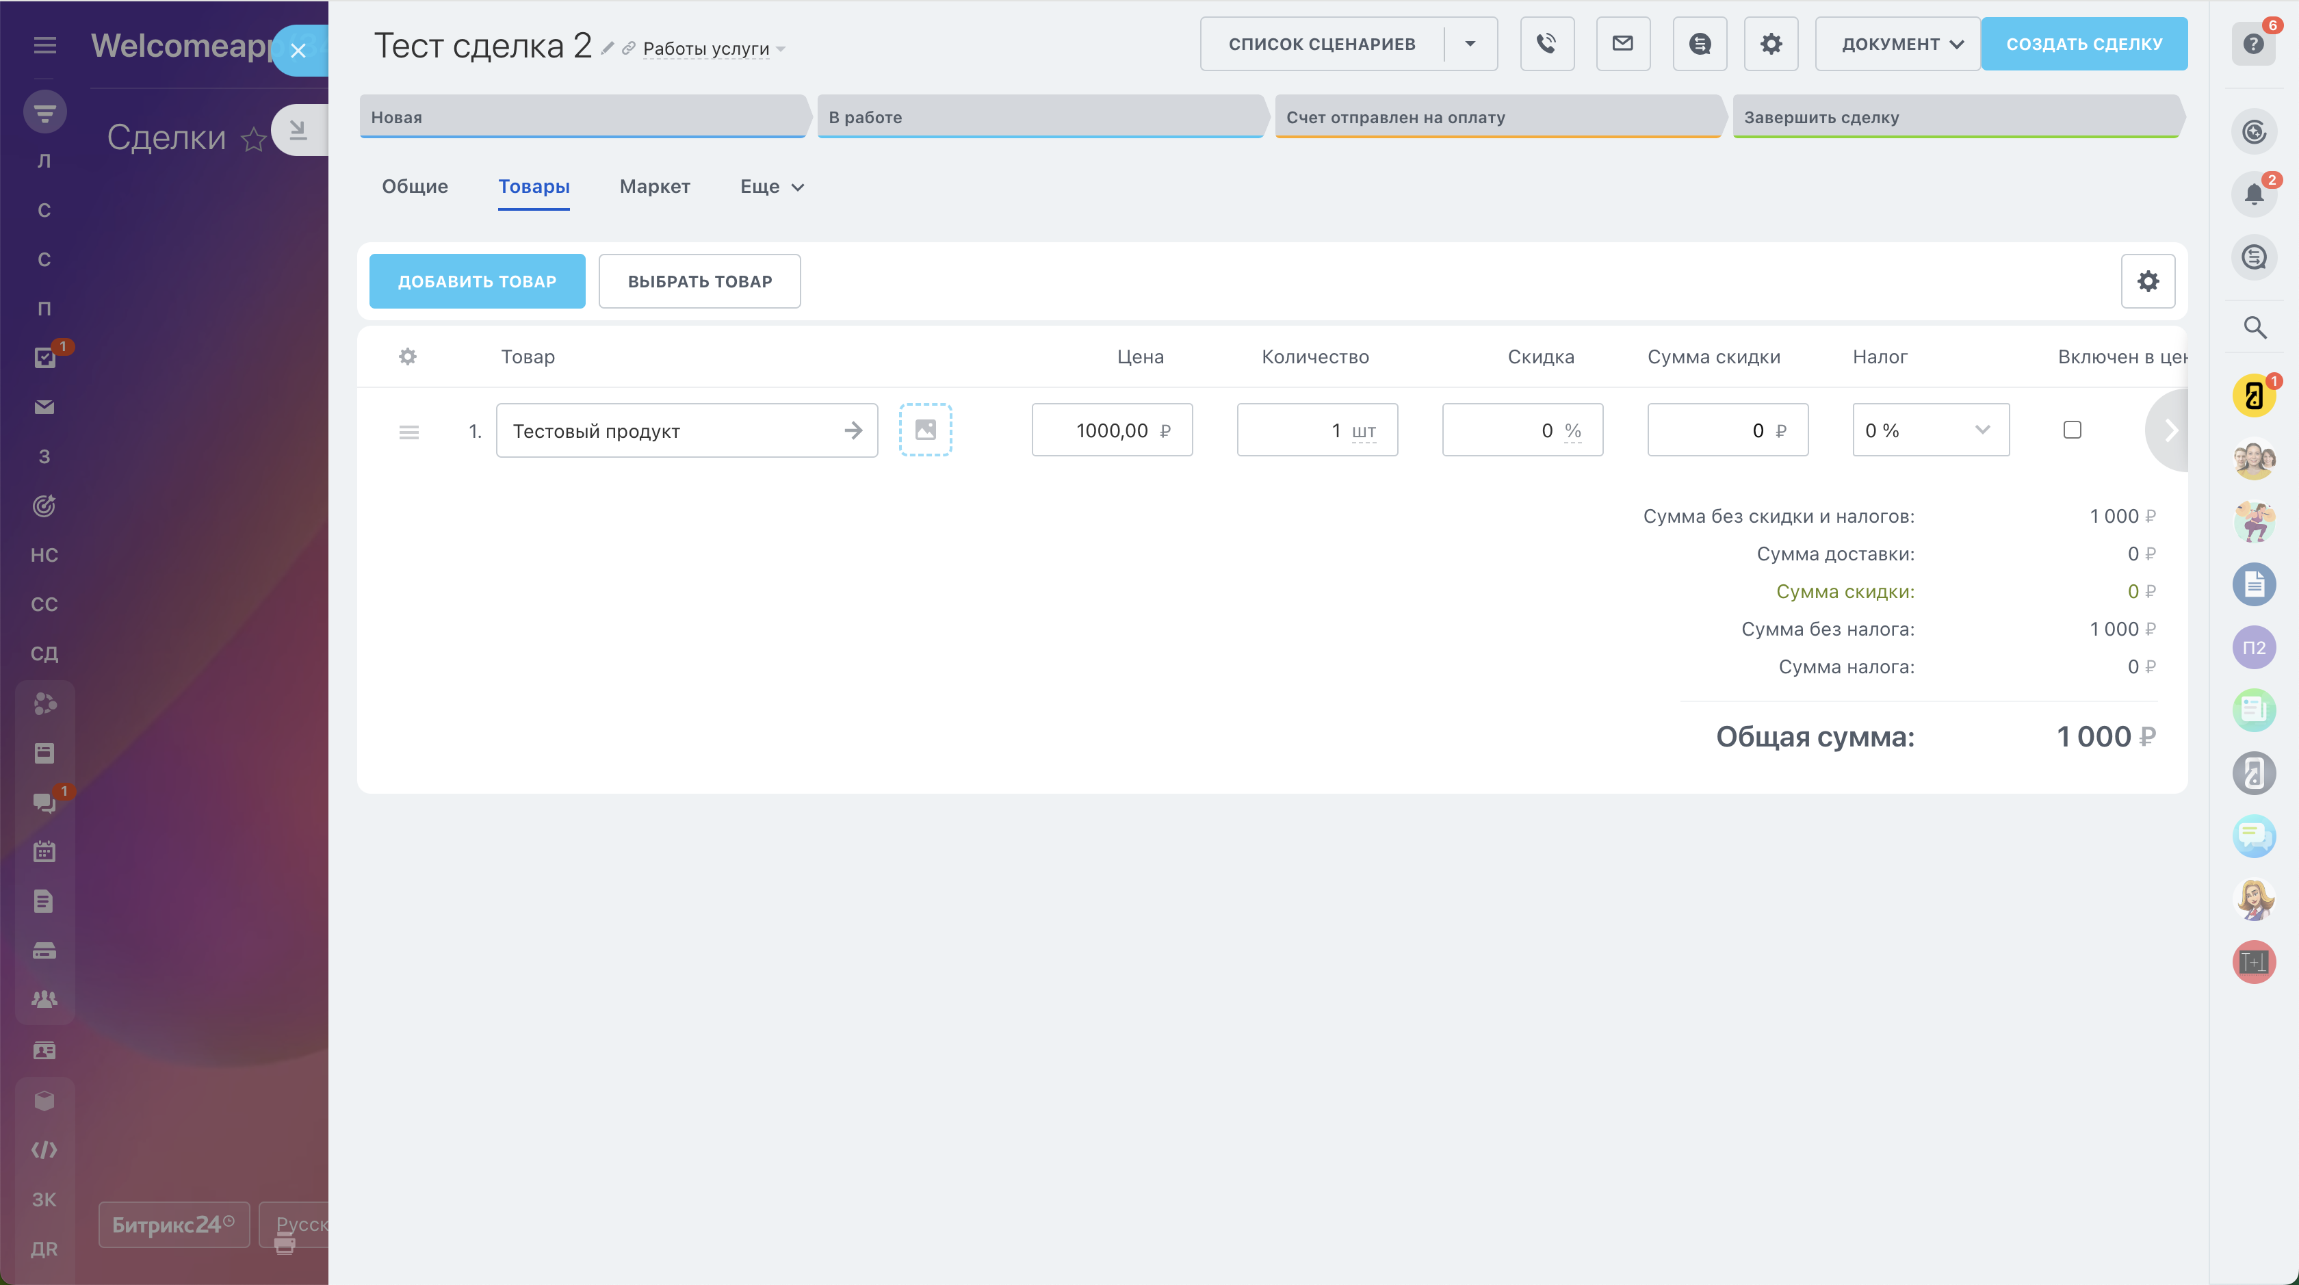2299x1285 pixels.
Task: Switch to the Маркет tab
Action: 654,187
